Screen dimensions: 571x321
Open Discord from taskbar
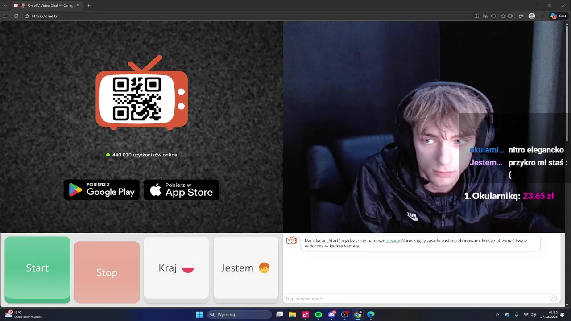pyautogui.click(x=331, y=315)
